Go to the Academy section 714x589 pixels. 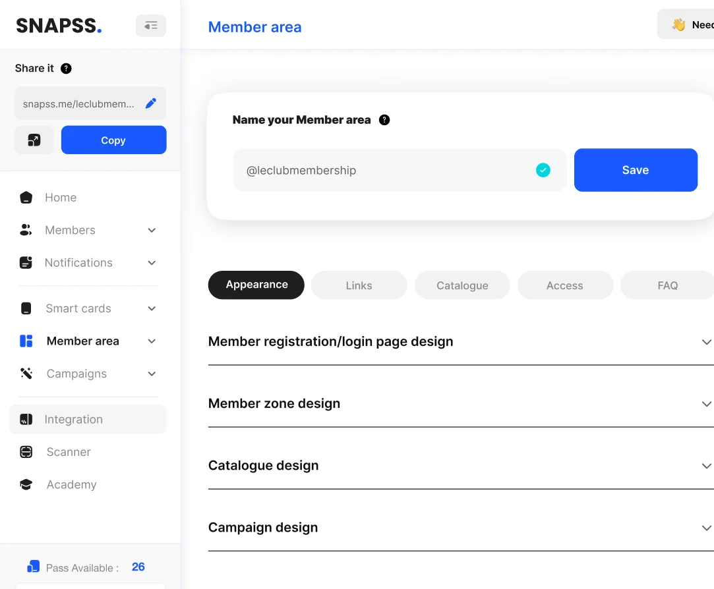(71, 485)
